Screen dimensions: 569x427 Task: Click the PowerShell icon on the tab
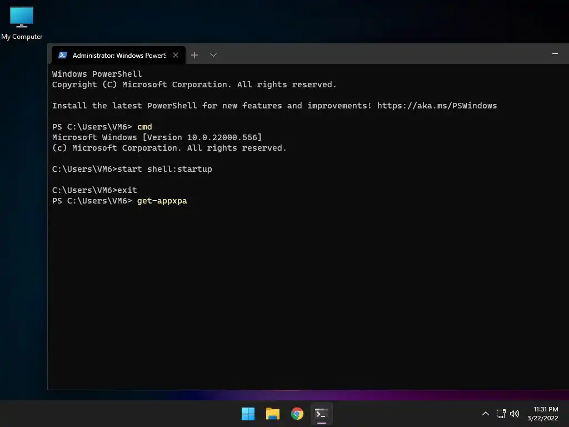(x=62, y=55)
